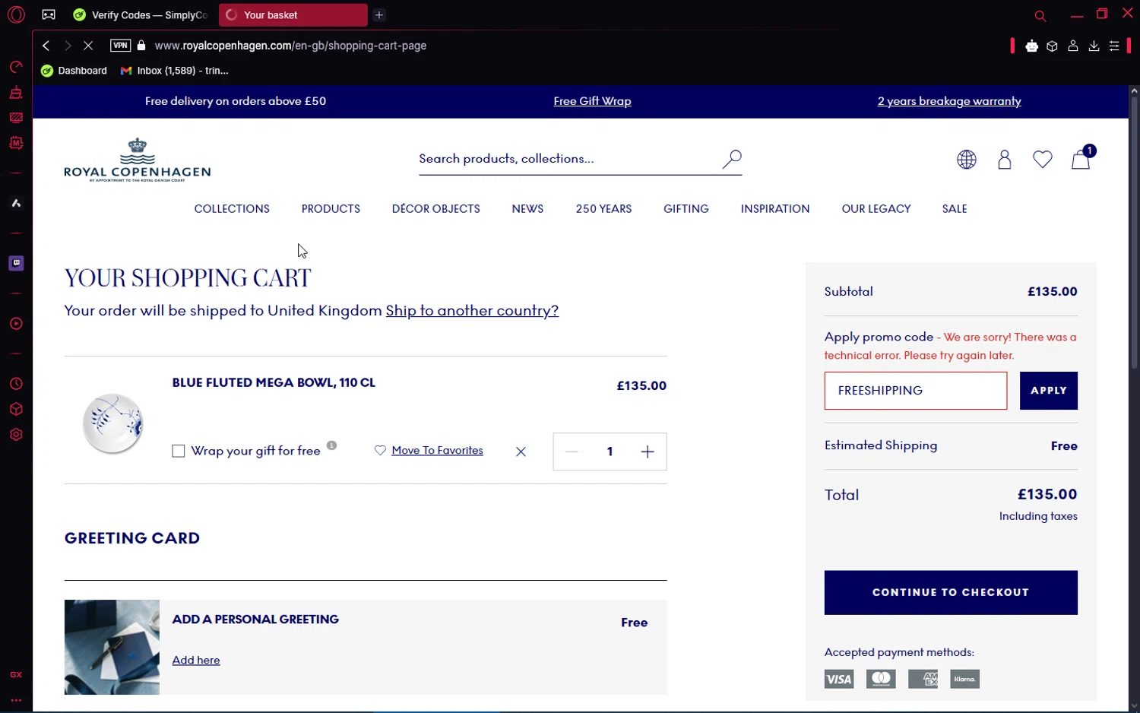Open Dashboard bookmark
Viewport: 1140px width, 713px height.
(74, 71)
